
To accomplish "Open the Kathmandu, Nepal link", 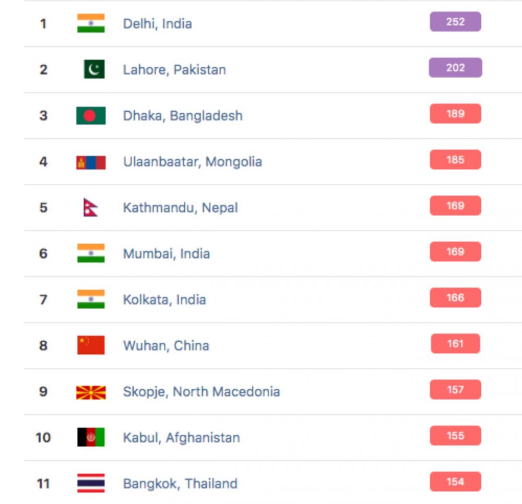I will pyautogui.click(x=181, y=208).
